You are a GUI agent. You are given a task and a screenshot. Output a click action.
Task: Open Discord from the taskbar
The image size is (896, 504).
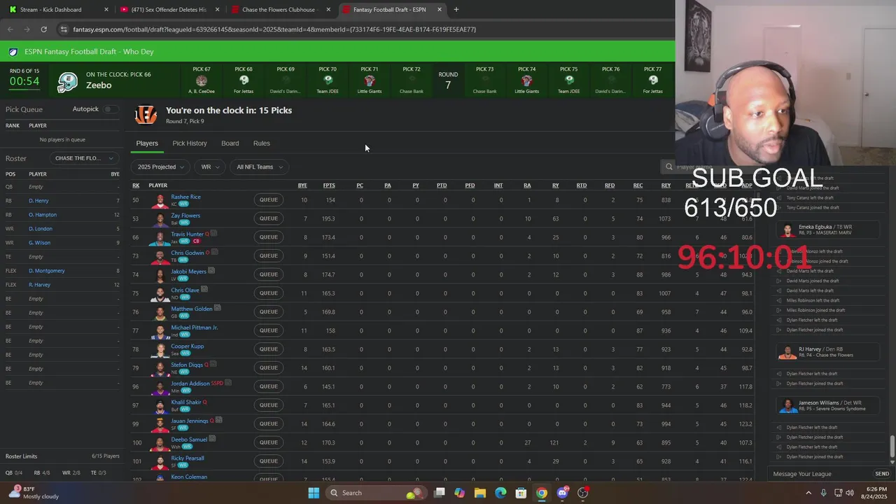point(562,493)
